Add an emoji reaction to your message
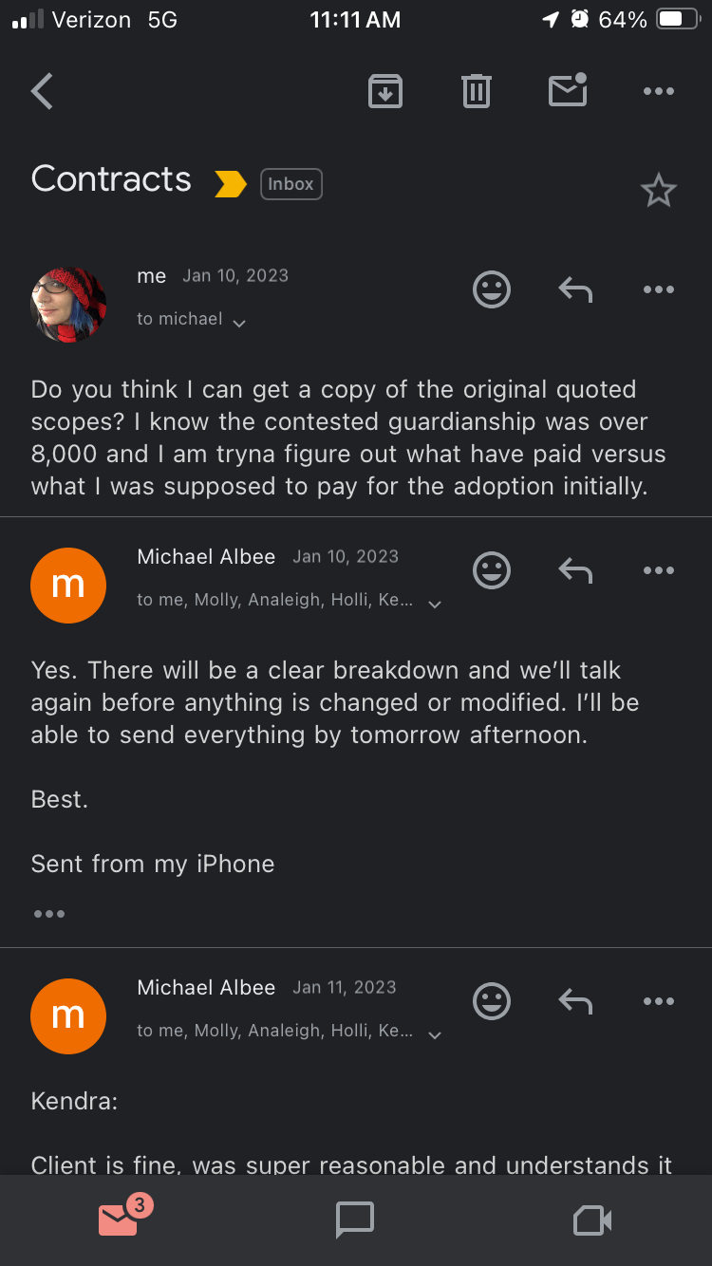This screenshot has height=1266, width=712. (491, 289)
